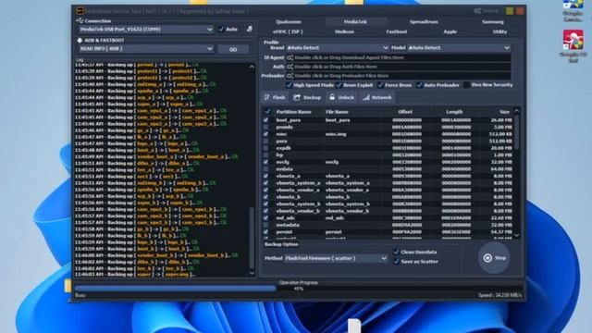Toggle Save as Scatter option
The width and height of the screenshot is (592, 333).
pyautogui.click(x=396, y=261)
